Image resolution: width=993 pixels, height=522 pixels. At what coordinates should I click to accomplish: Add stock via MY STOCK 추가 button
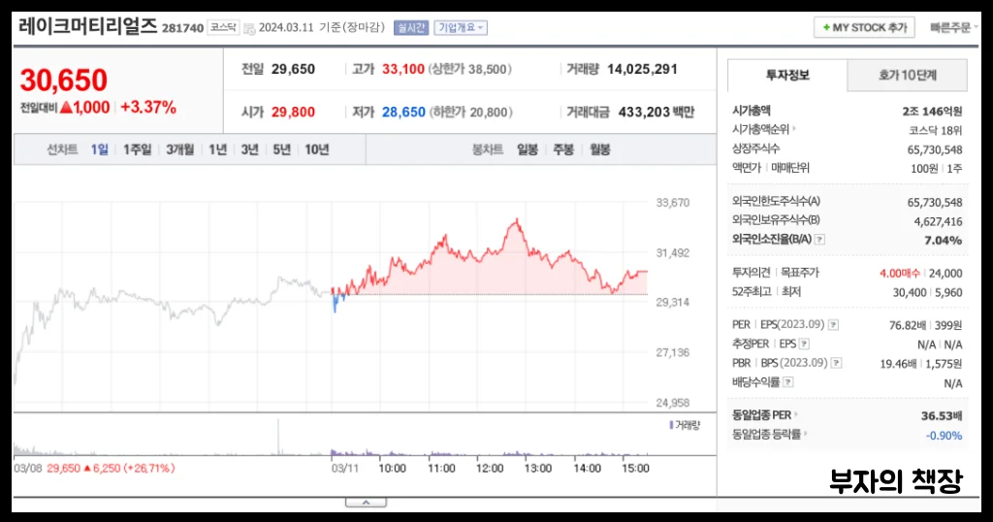click(x=864, y=27)
